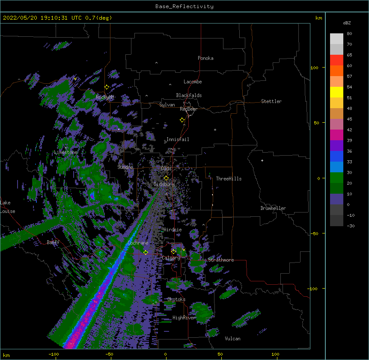Click the km label at the bottom-left corner
Image resolution: width=369 pixels, height=360 pixels.
6,355
